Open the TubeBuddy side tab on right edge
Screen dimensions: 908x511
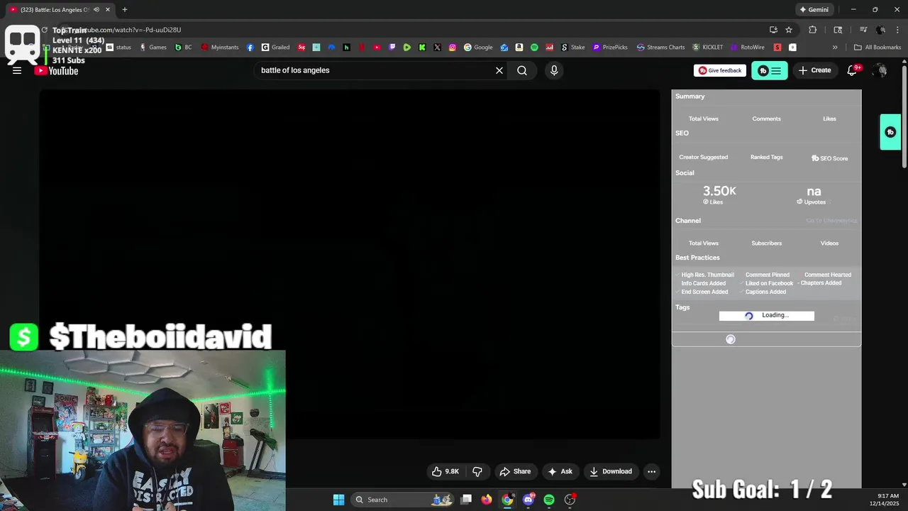890,132
